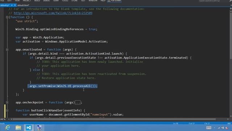The image size is (232, 131).
Task: Open the go.microsoft.com fwlink documentation URL
Action: tap(53, 13)
